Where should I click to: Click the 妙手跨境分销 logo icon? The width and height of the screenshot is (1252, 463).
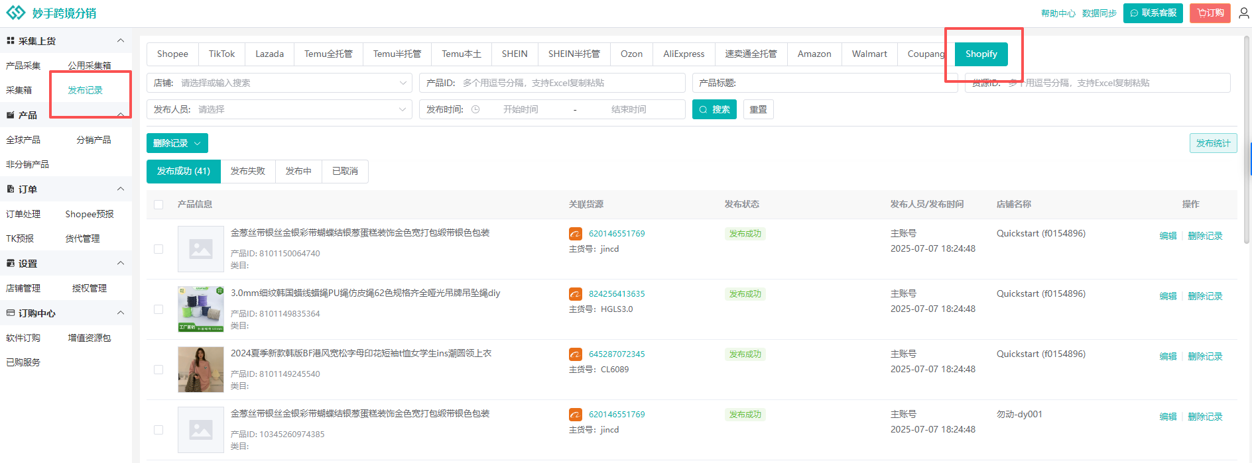coord(15,13)
